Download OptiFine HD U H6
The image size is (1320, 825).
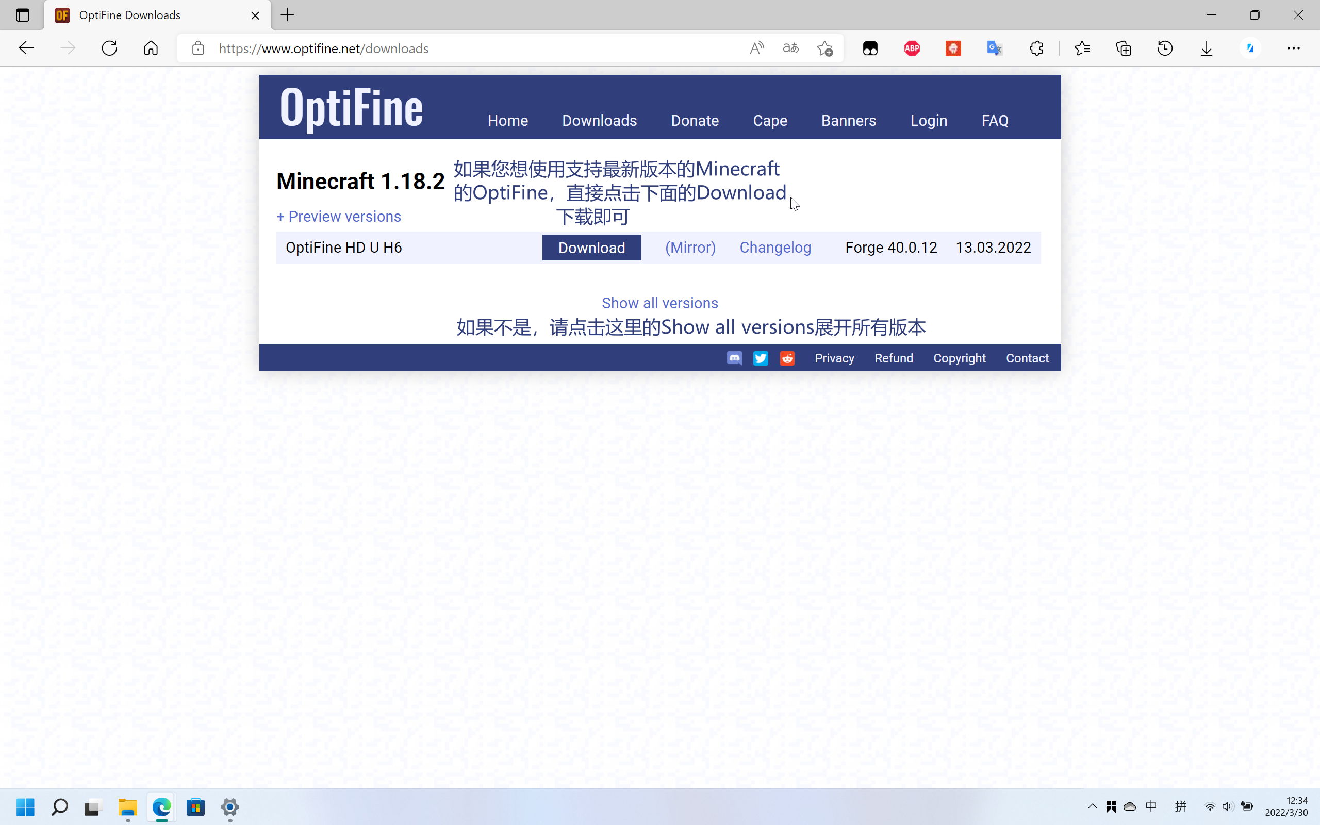592,247
